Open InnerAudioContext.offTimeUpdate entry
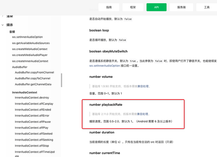 point(35,154)
